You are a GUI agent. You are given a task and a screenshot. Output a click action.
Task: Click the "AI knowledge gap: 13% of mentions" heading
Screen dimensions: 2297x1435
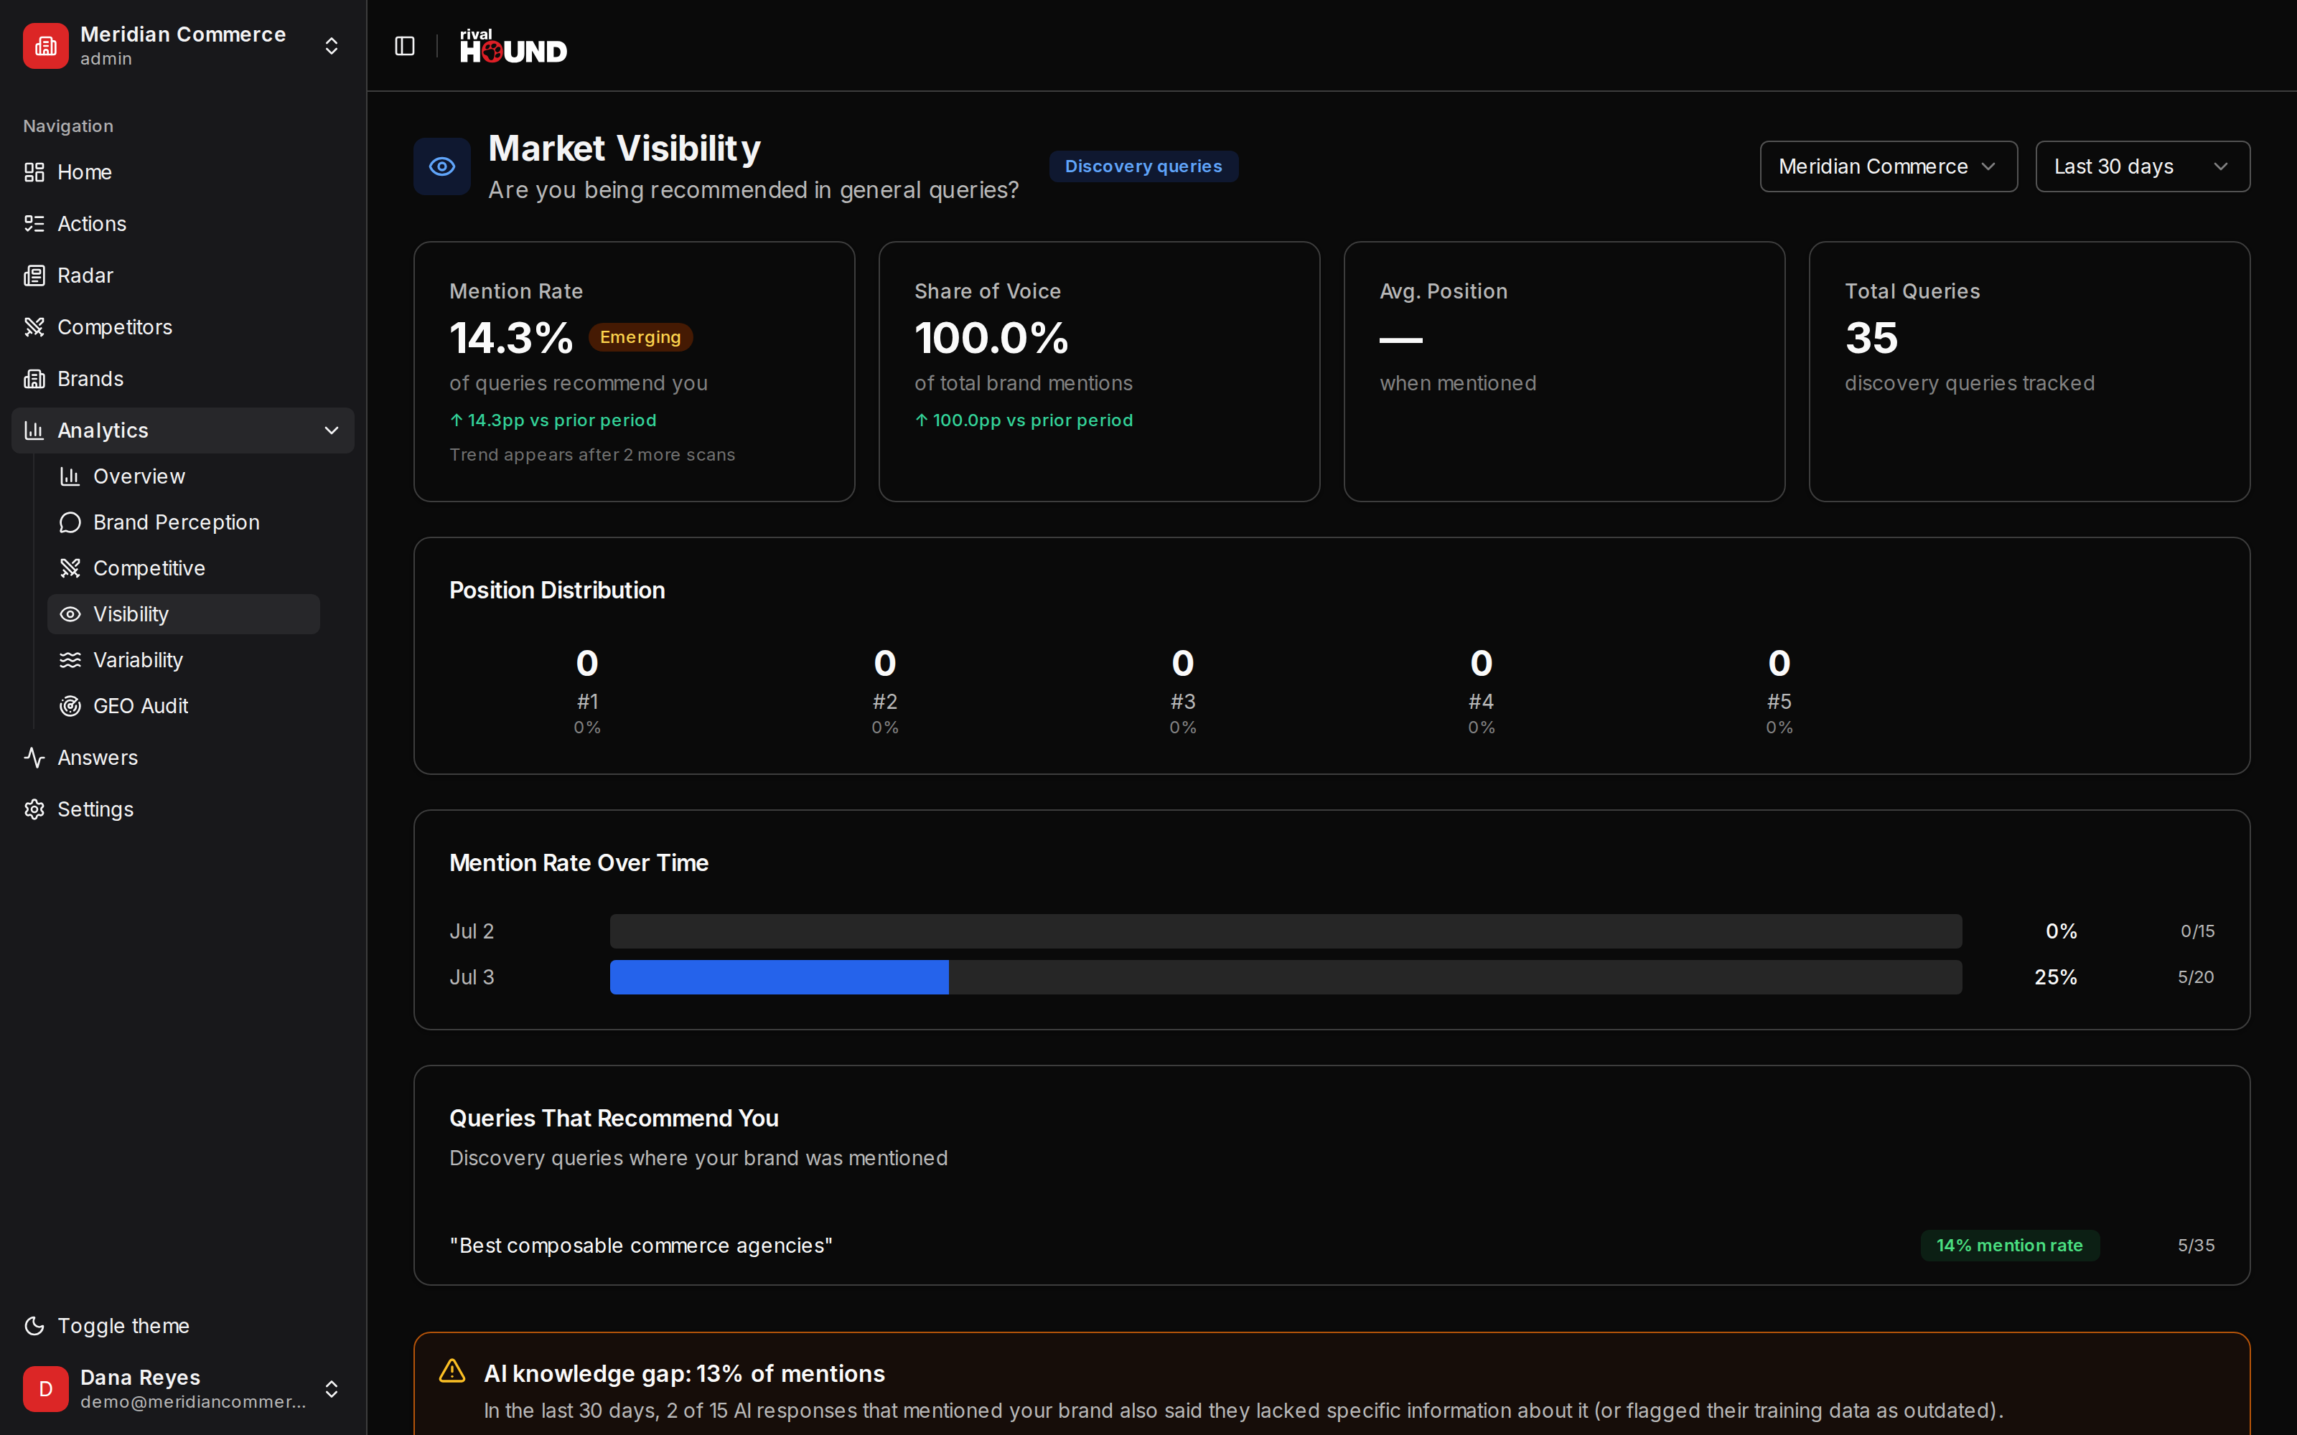(684, 1373)
